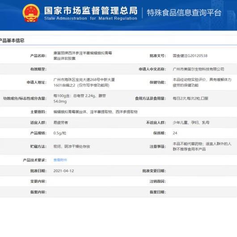Click the applicant address value
The height and width of the screenshot is (237, 237).
coord(84,82)
